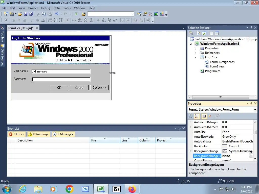Expand the References node in Solution Explorer
This screenshot has height=194, width=259.
[x=196, y=53]
